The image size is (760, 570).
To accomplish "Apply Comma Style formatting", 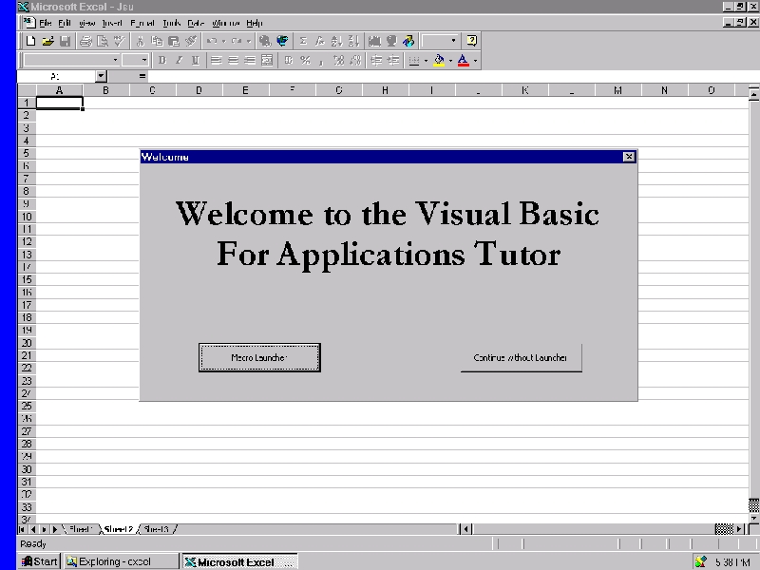I will 322,61.
